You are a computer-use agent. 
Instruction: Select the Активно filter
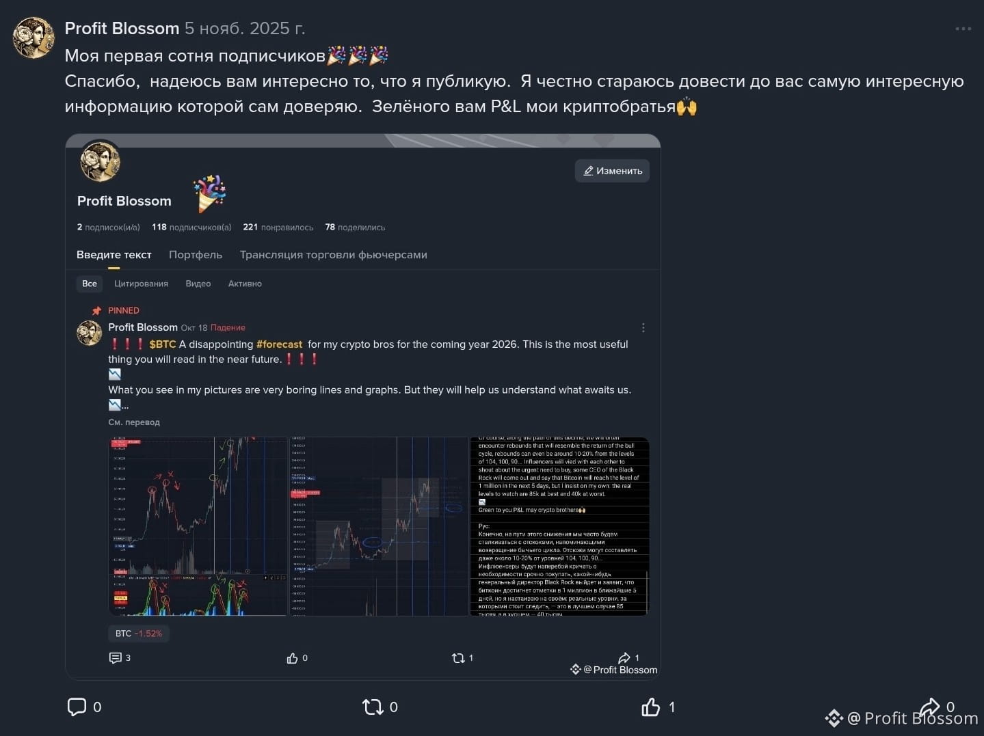coord(245,284)
